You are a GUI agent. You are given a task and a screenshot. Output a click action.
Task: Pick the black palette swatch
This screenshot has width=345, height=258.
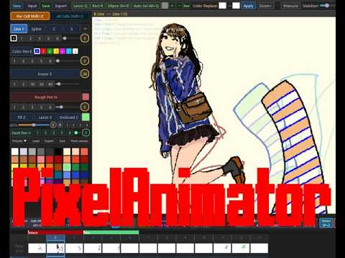pyautogui.click(x=58, y=151)
